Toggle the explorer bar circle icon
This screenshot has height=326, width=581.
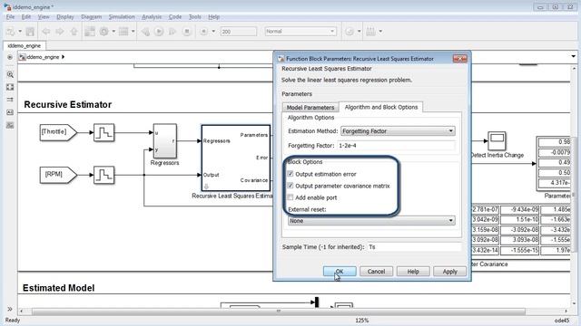pos(10,57)
